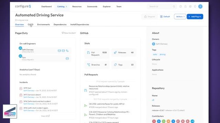Click the 'Automated Driving Service' title

[39, 15]
